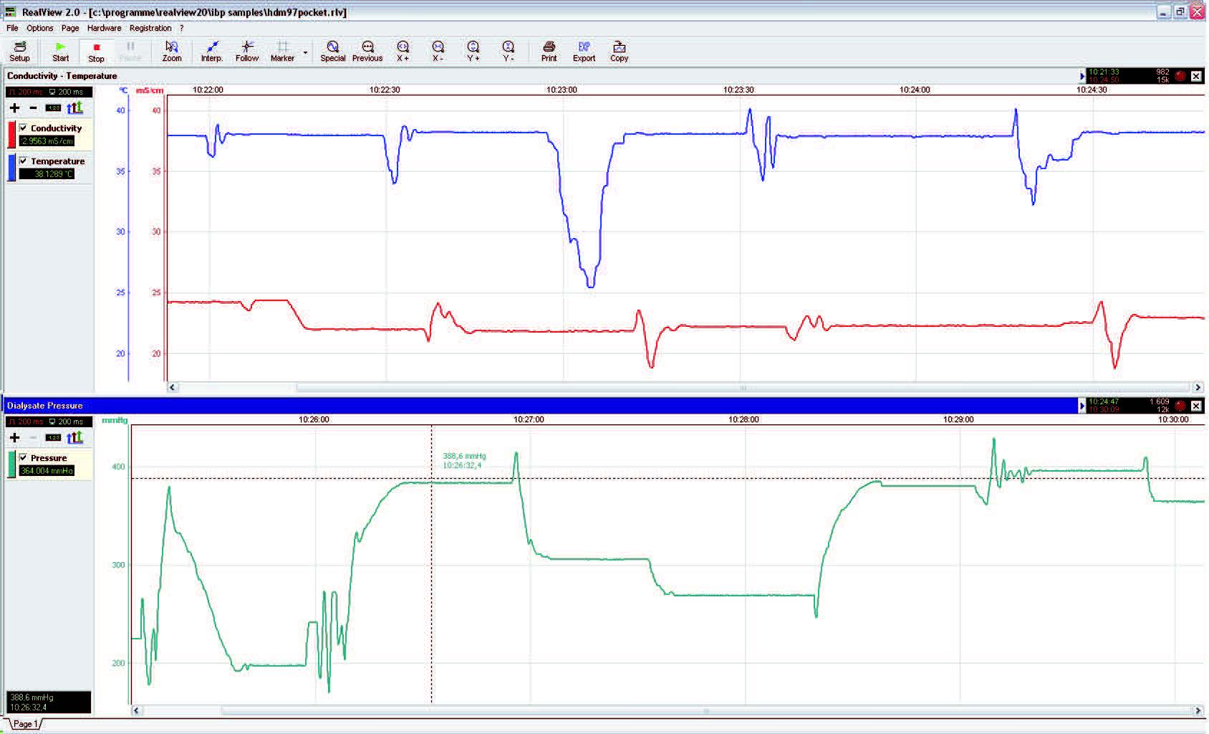Click the red Conductivity color swatch

[11, 135]
